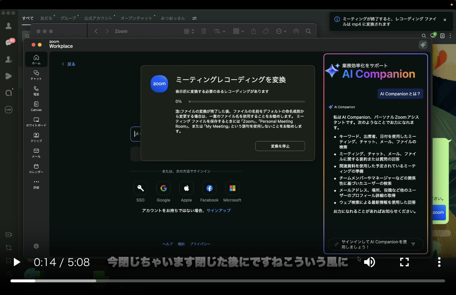Click the Finder window share icon

click(253, 31)
